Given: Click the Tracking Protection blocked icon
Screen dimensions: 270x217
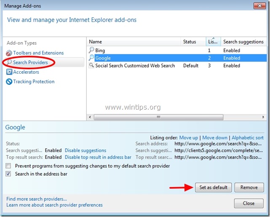Looking at the screenshot, I should pyautogui.click(x=9, y=81).
